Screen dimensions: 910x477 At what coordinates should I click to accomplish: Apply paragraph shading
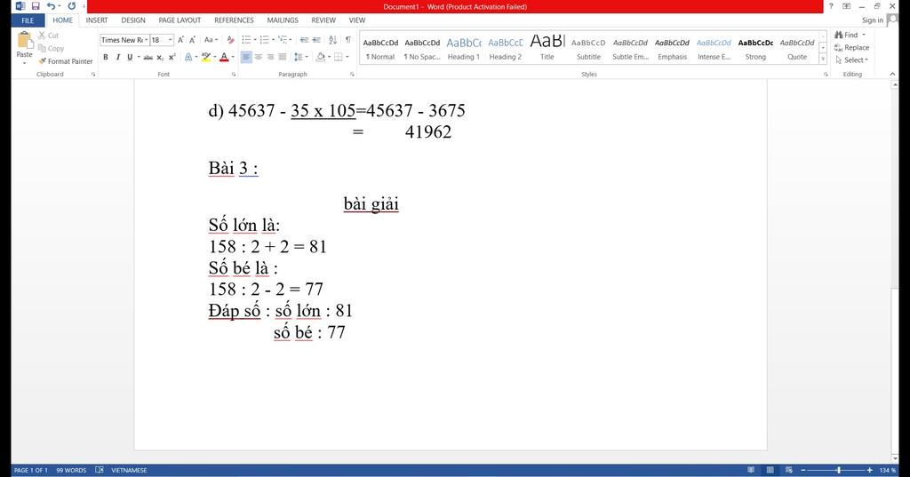(320, 57)
